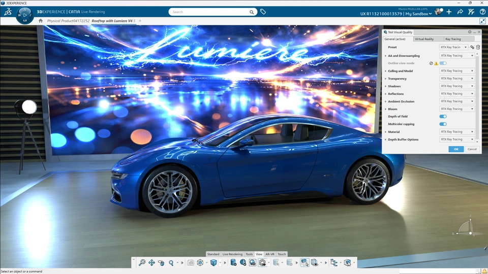Click the hide/show box with eye icon
The image size is (488, 274).
pyautogui.click(x=314, y=263)
